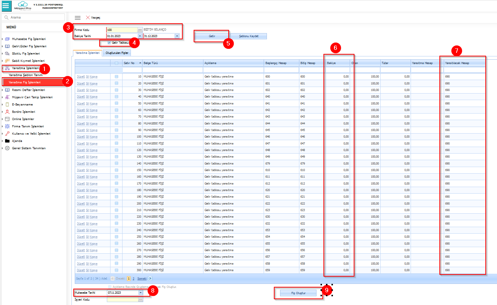Click the Getir button
The width and height of the screenshot is (497, 305).
(212, 36)
